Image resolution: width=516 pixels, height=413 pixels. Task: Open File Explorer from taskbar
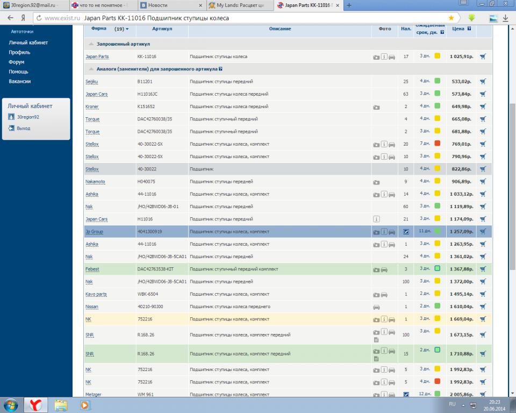[61, 405]
